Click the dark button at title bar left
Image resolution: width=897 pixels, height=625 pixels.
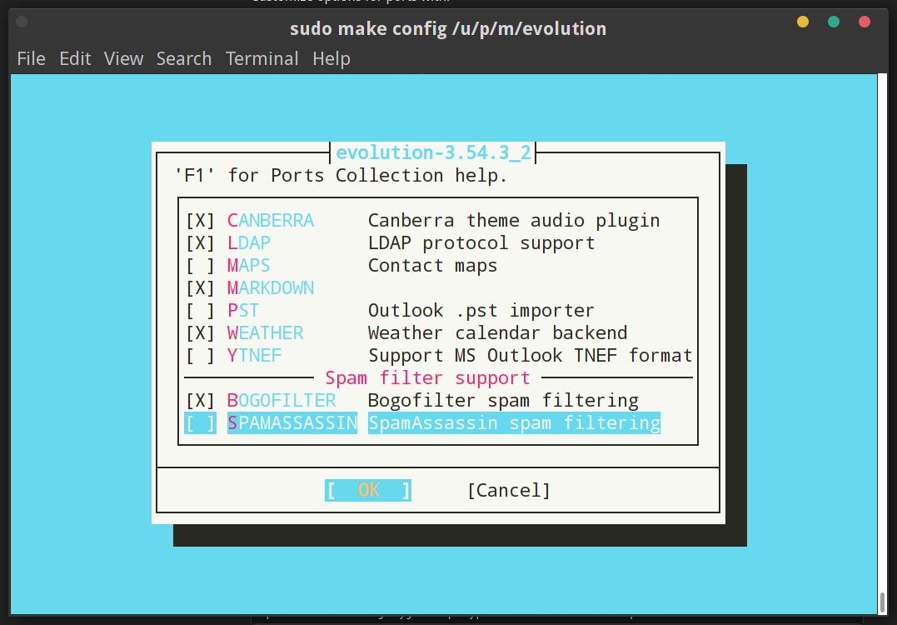tap(22, 22)
